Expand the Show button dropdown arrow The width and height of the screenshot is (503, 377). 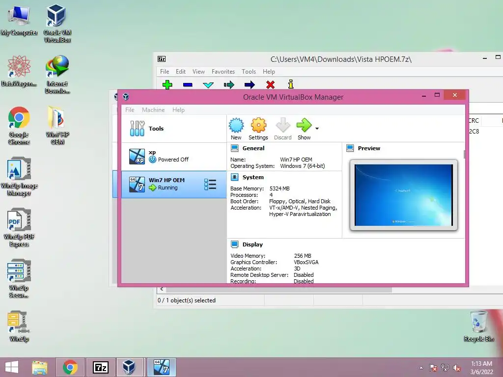(317, 129)
